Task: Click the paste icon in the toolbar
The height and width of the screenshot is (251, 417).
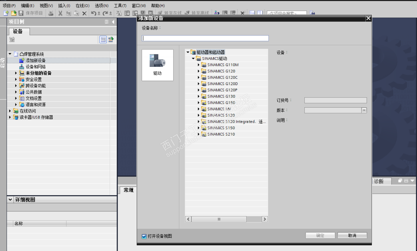Action: (76, 13)
